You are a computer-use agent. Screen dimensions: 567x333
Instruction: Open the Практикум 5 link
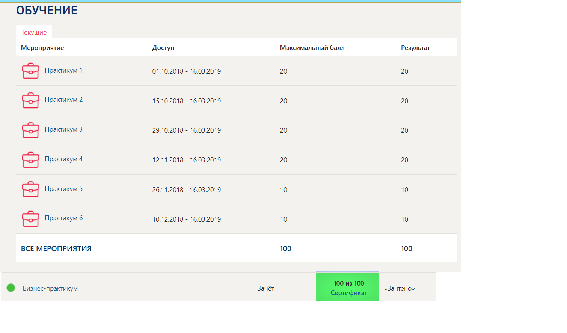(63, 189)
